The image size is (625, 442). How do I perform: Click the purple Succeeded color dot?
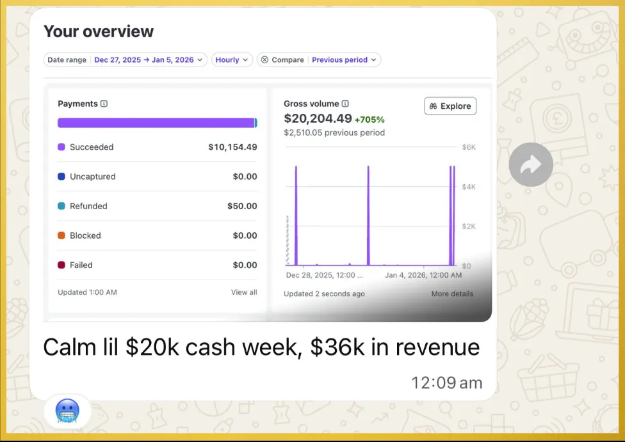pyautogui.click(x=61, y=147)
